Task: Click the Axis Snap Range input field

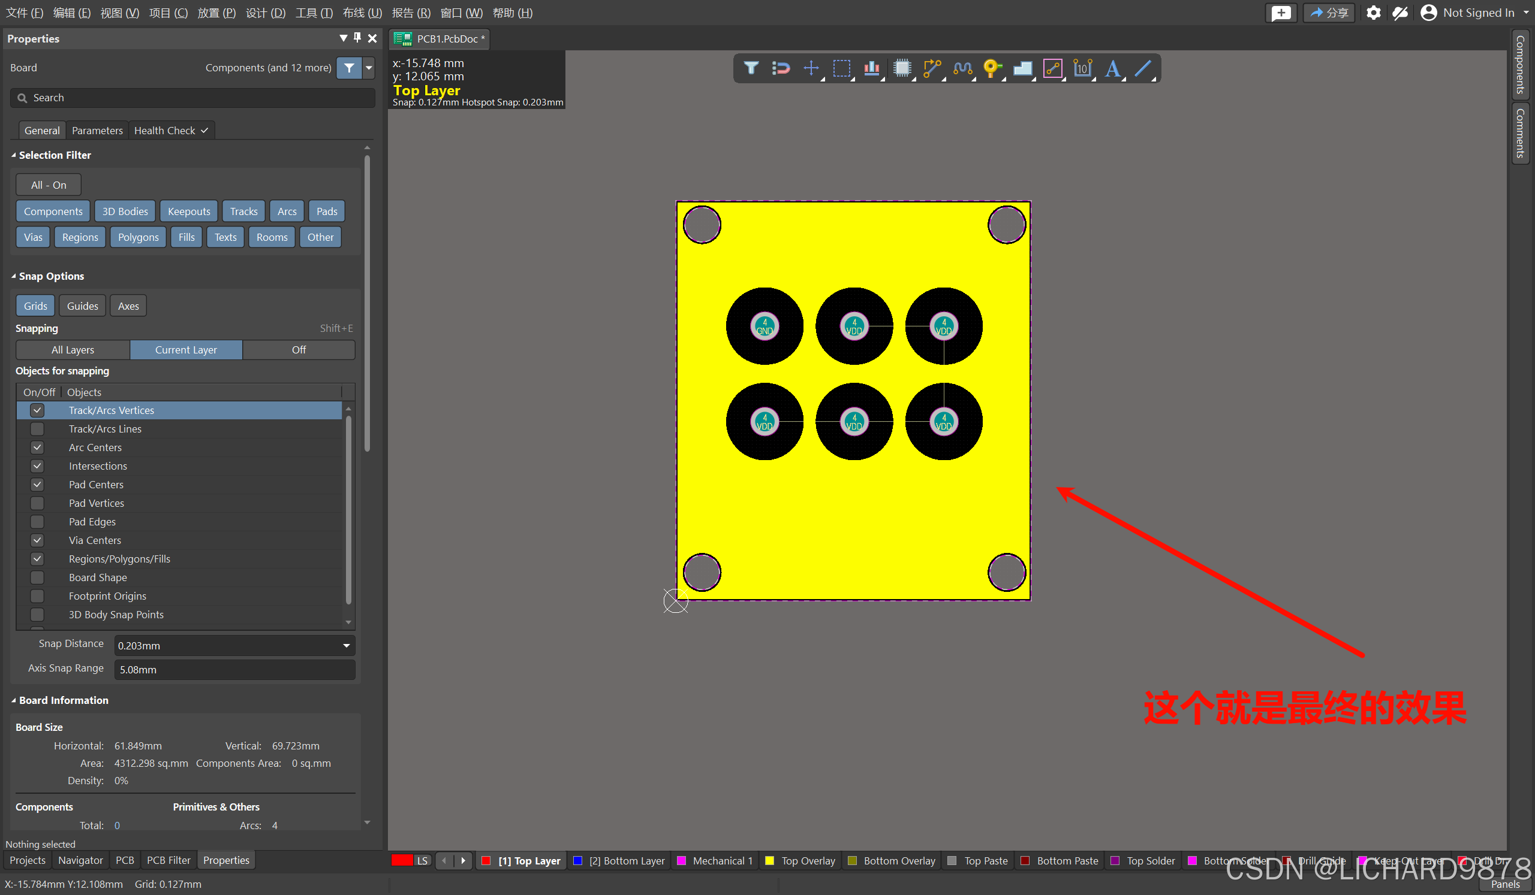Action: coord(234,670)
